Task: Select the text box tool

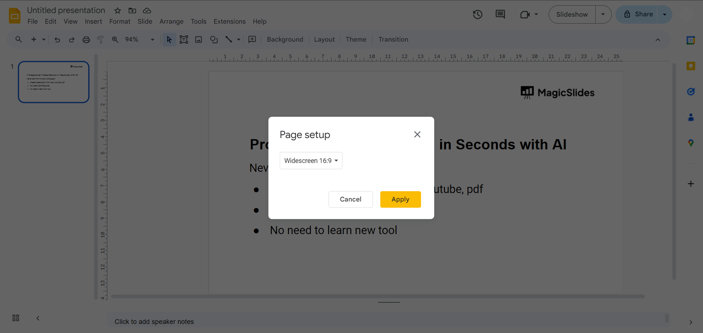Action: (184, 40)
